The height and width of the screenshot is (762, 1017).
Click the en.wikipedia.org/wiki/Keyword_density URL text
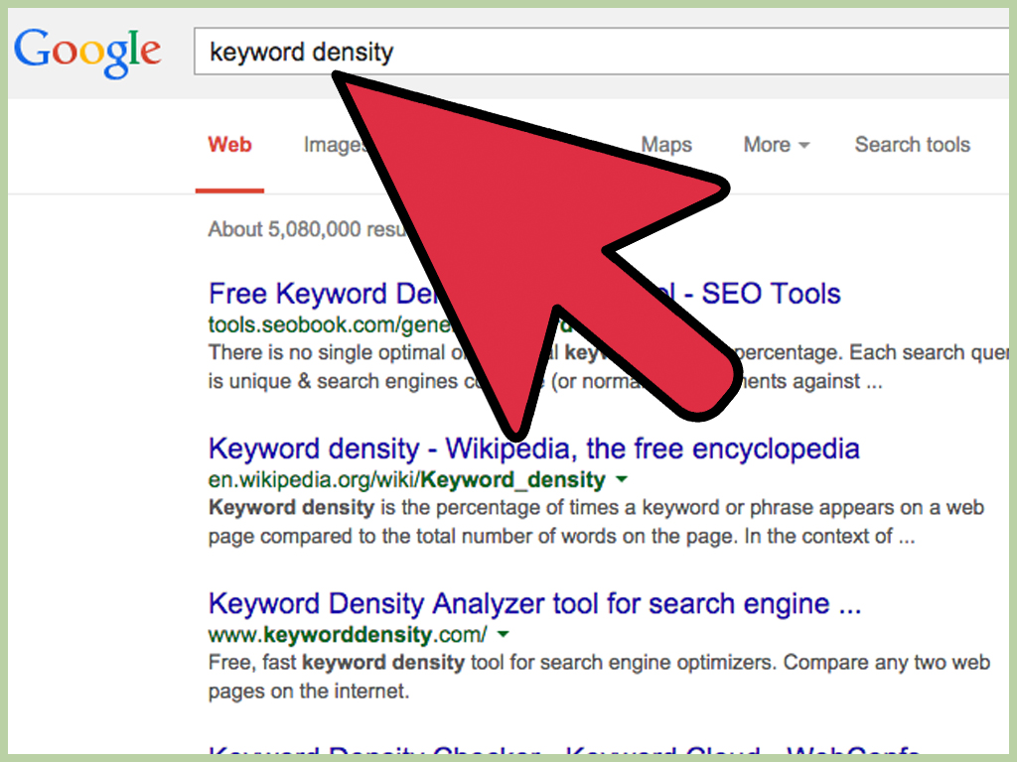pyautogui.click(x=406, y=479)
